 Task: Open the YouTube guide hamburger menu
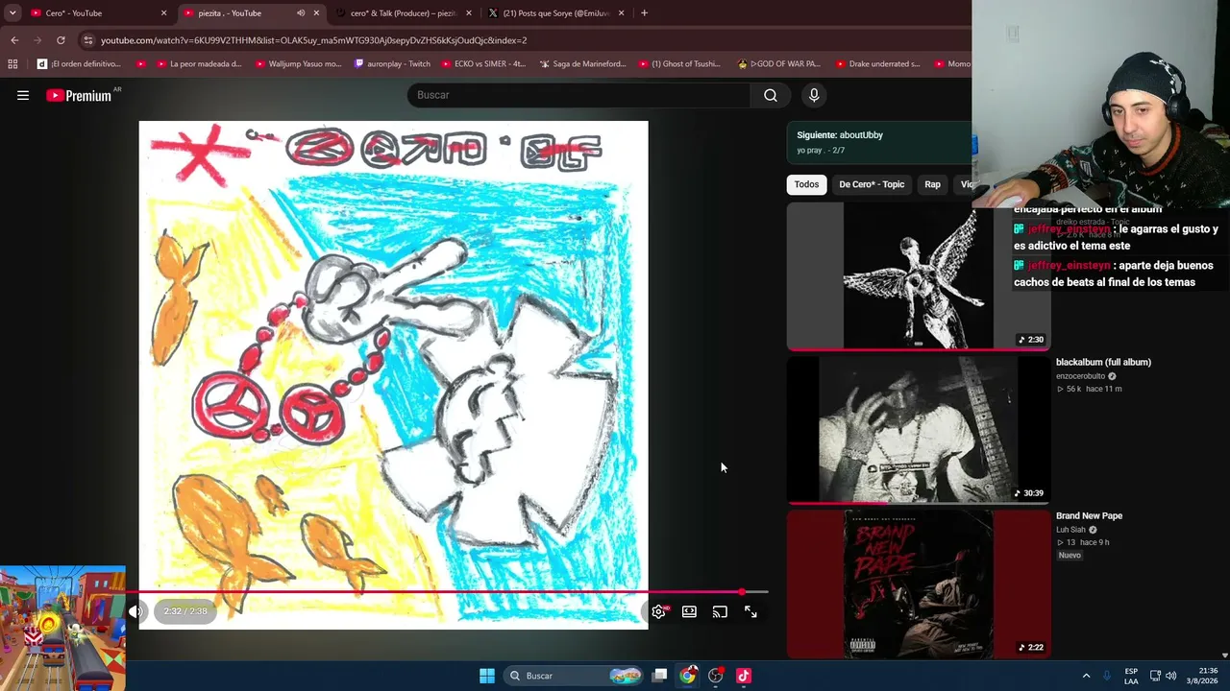pyautogui.click(x=23, y=95)
